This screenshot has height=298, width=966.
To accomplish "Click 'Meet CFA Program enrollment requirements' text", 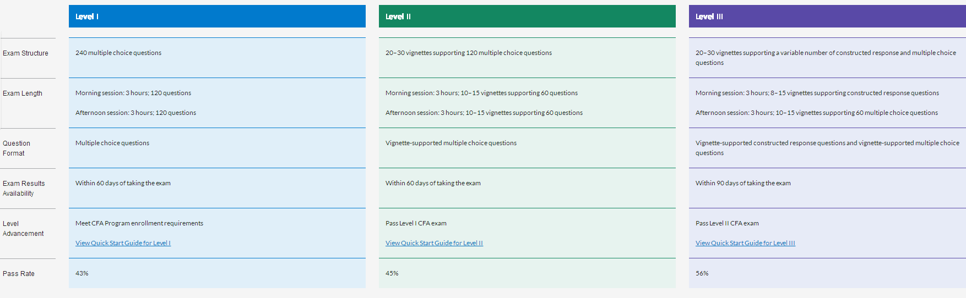I will coord(139,223).
